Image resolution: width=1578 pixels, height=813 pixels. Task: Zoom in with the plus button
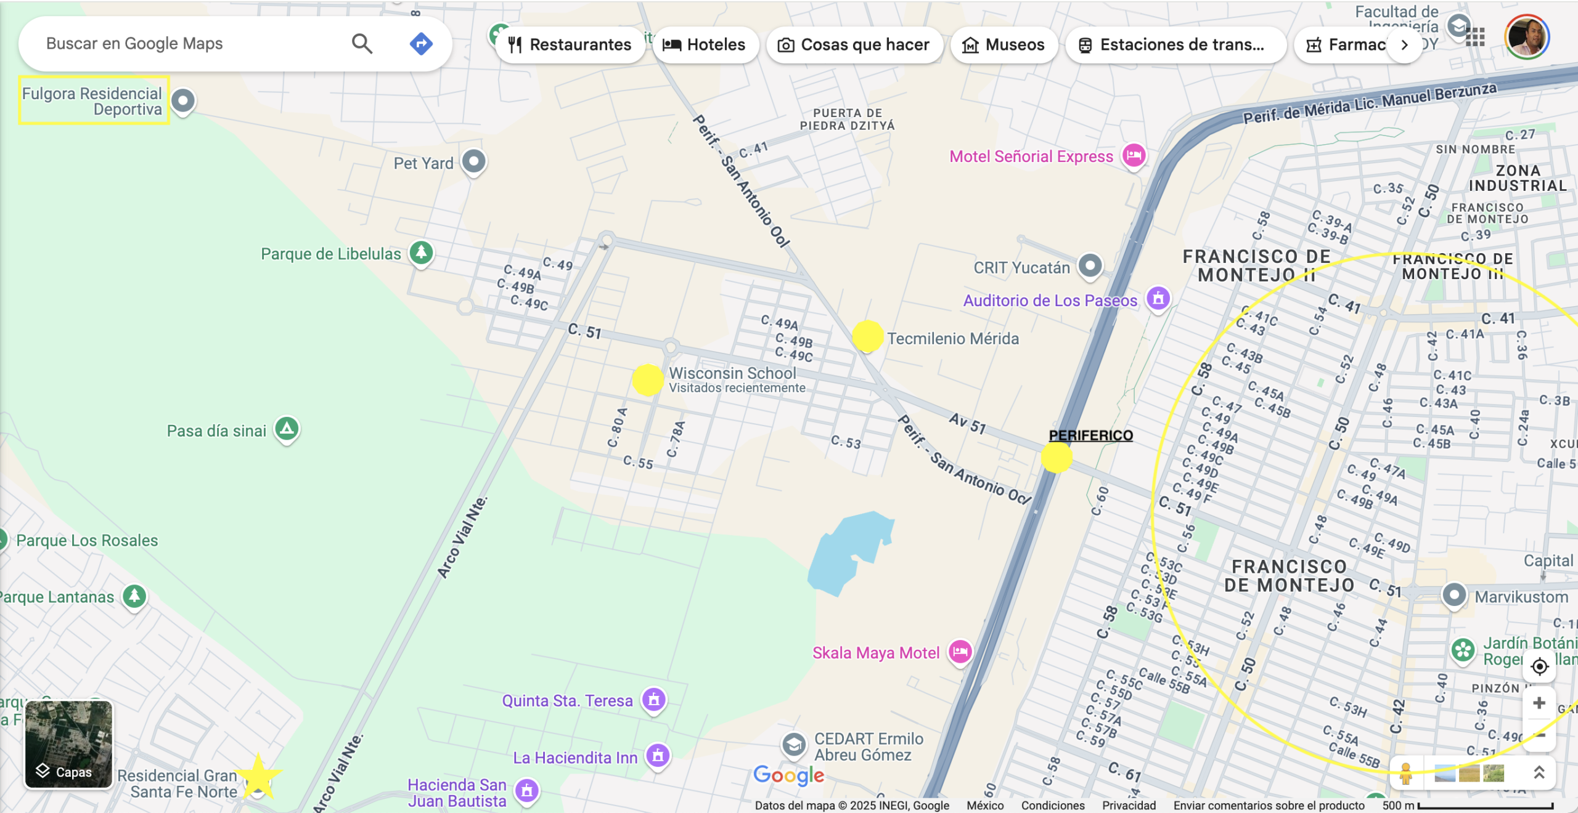[x=1539, y=703]
